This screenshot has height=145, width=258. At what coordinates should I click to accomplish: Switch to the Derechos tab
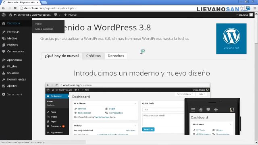click(x=116, y=56)
